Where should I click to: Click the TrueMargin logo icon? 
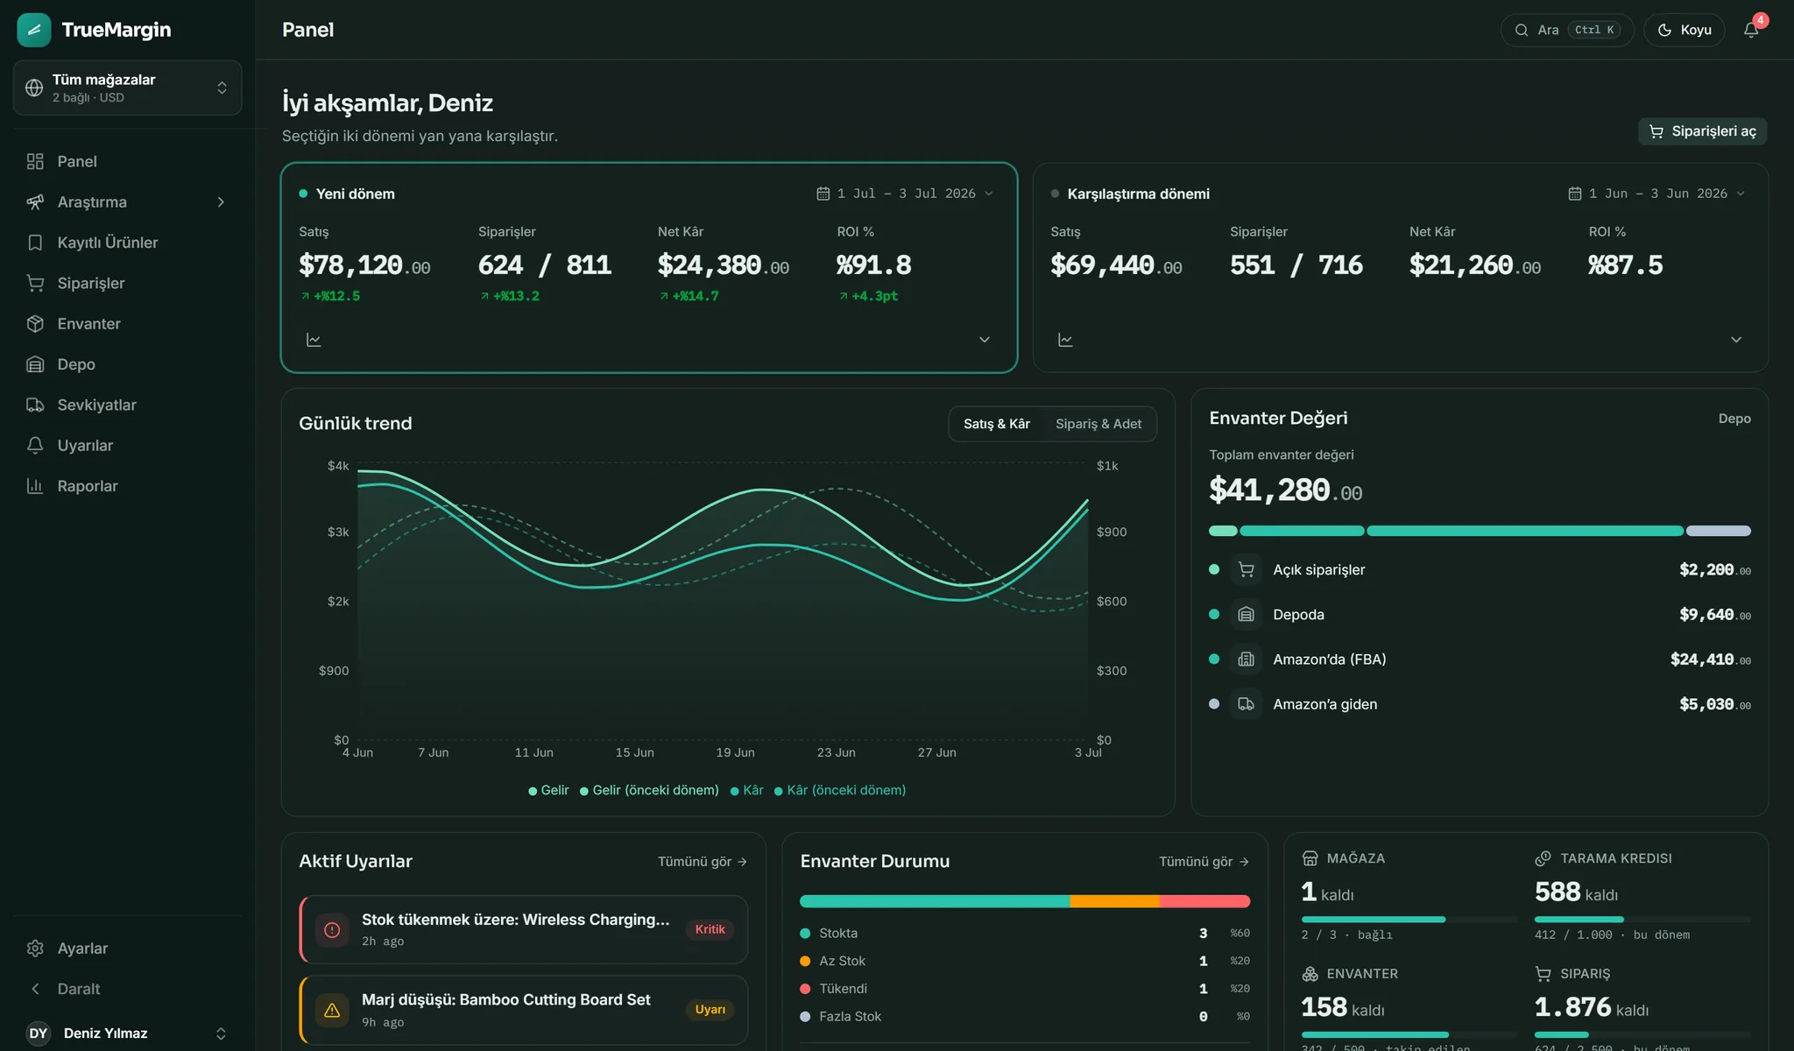point(34,30)
